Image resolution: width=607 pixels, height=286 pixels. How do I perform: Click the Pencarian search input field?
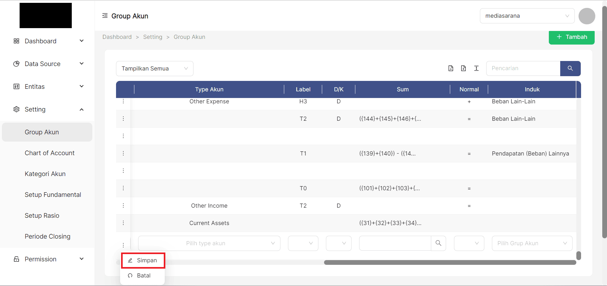point(523,68)
